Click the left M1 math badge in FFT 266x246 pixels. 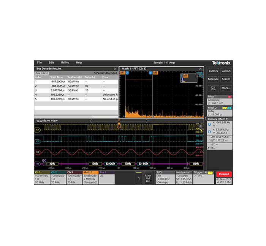122,73
